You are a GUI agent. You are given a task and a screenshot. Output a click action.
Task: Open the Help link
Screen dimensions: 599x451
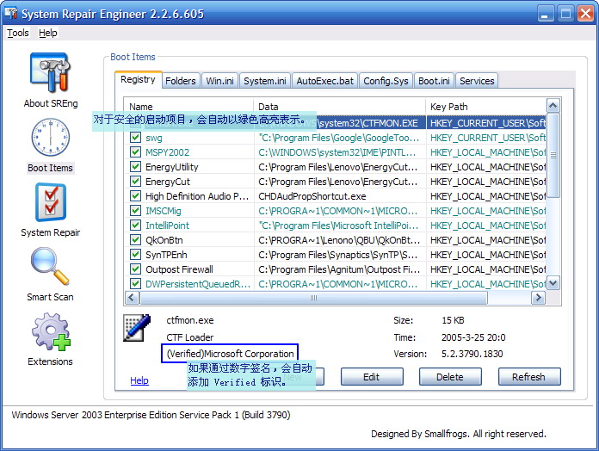pos(139,380)
